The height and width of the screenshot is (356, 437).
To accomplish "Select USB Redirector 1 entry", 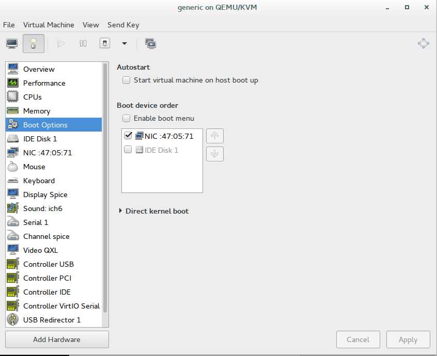I will coord(54,319).
